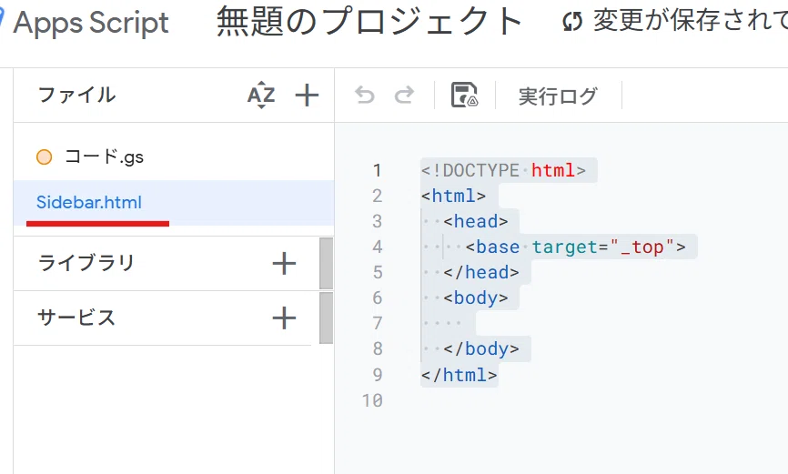Screen dimensions: 788x474
Task: Click the ライブラリ section label
Action: pos(86,263)
